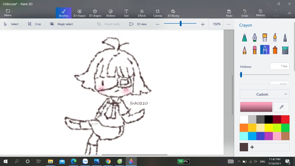Collapse the ribbon with the chevron
This screenshot has width=295, height=166.
289,13
